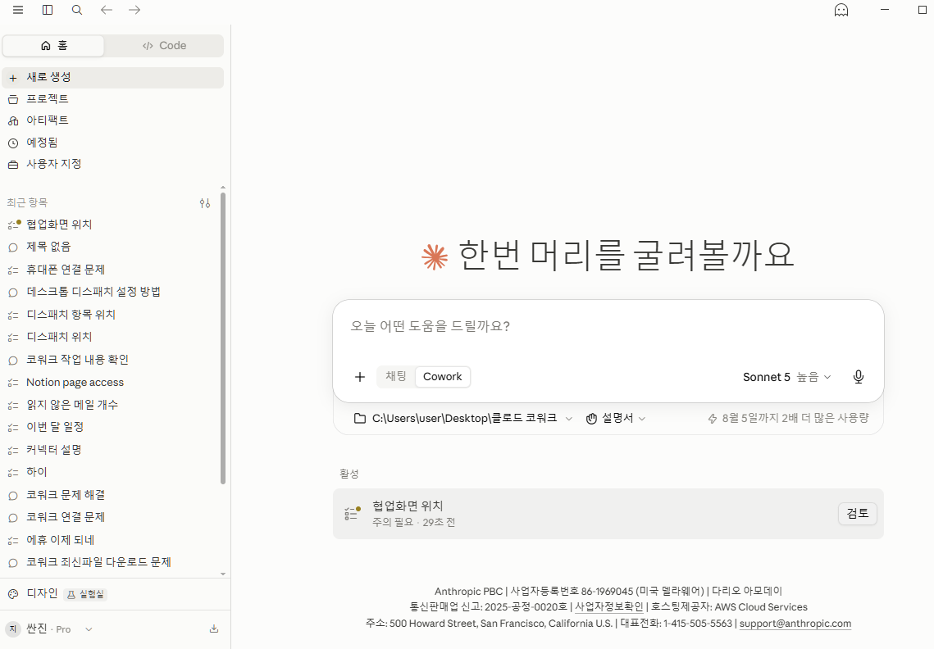Switch to the 홈 tab

(53, 46)
